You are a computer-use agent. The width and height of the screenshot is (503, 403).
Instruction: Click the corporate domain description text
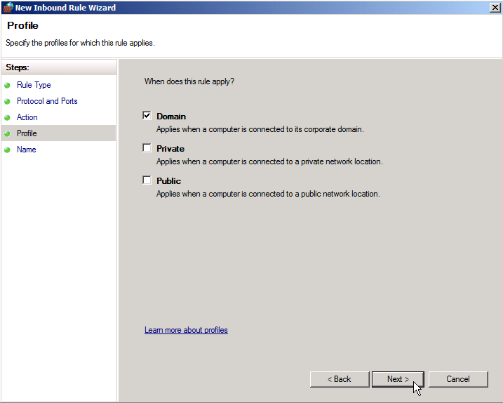pos(260,129)
